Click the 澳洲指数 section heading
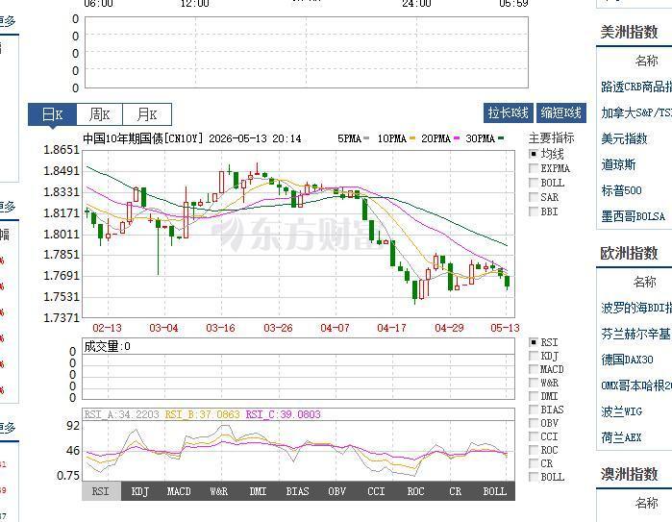Viewport: 672px width, 522px height. [x=629, y=474]
